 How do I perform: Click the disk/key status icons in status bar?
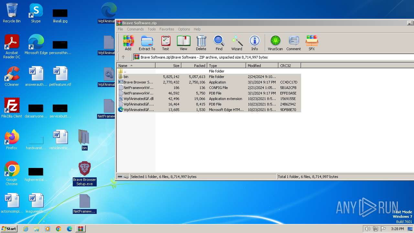(123, 177)
